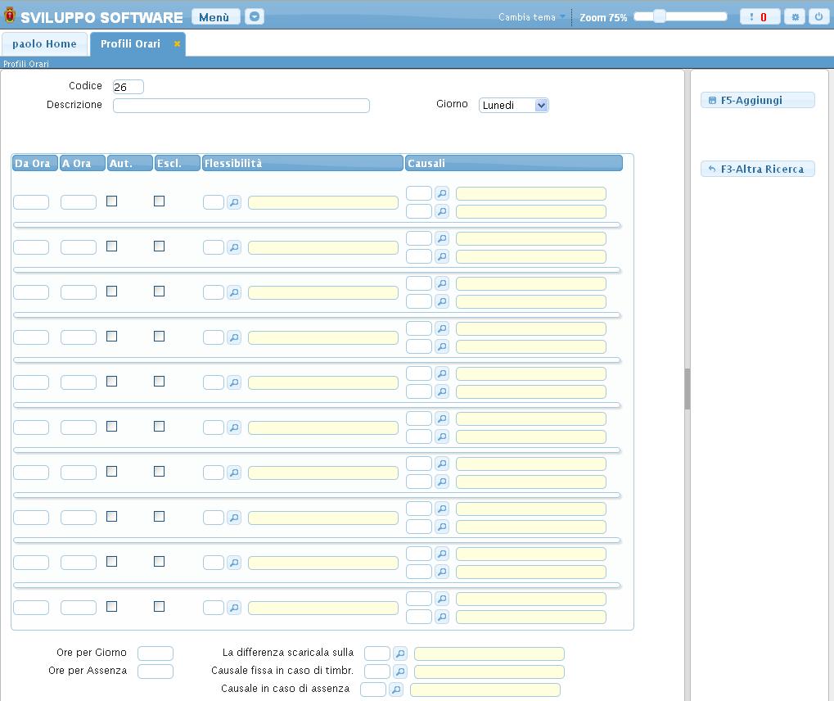Image resolution: width=834 pixels, height=701 pixels.
Task: Tick the Escl. checkbox in first row
Action: point(160,201)
